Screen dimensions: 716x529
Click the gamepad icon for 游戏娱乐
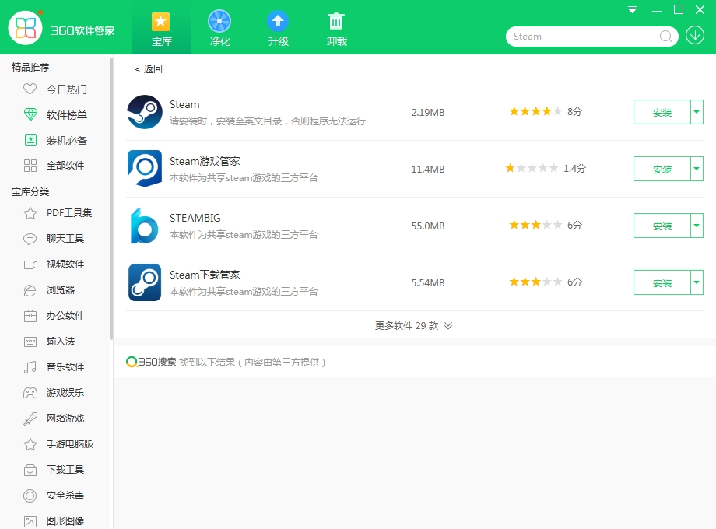[x=30, y=393]
